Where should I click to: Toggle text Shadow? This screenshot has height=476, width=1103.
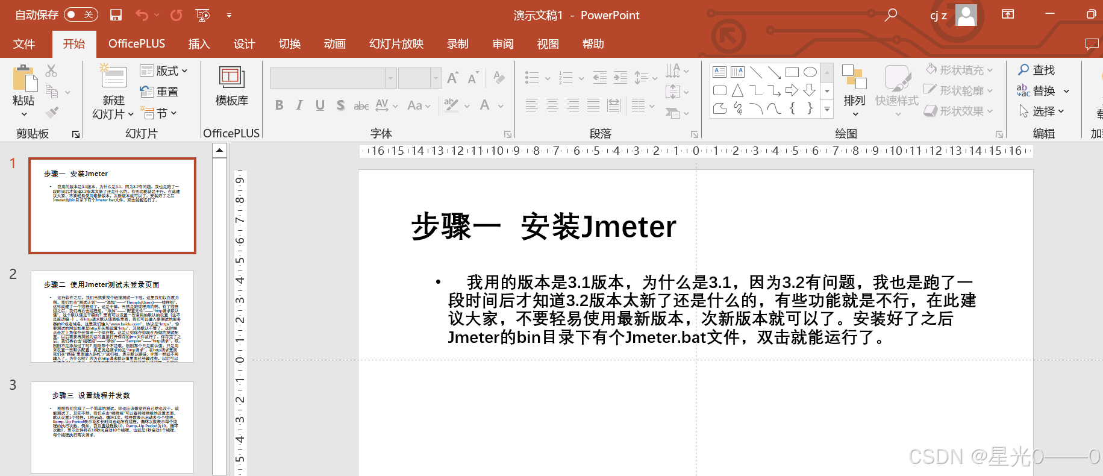[340, 105]
